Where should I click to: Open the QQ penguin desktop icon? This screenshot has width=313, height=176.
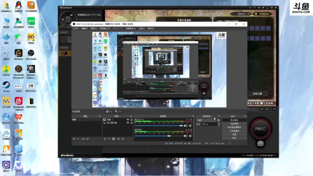point(18,7)
